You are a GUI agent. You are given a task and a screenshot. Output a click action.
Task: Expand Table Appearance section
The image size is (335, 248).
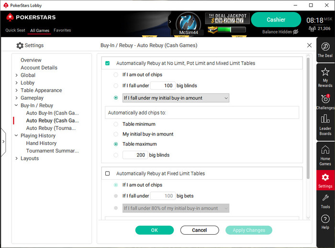click(x=16, y=90)
